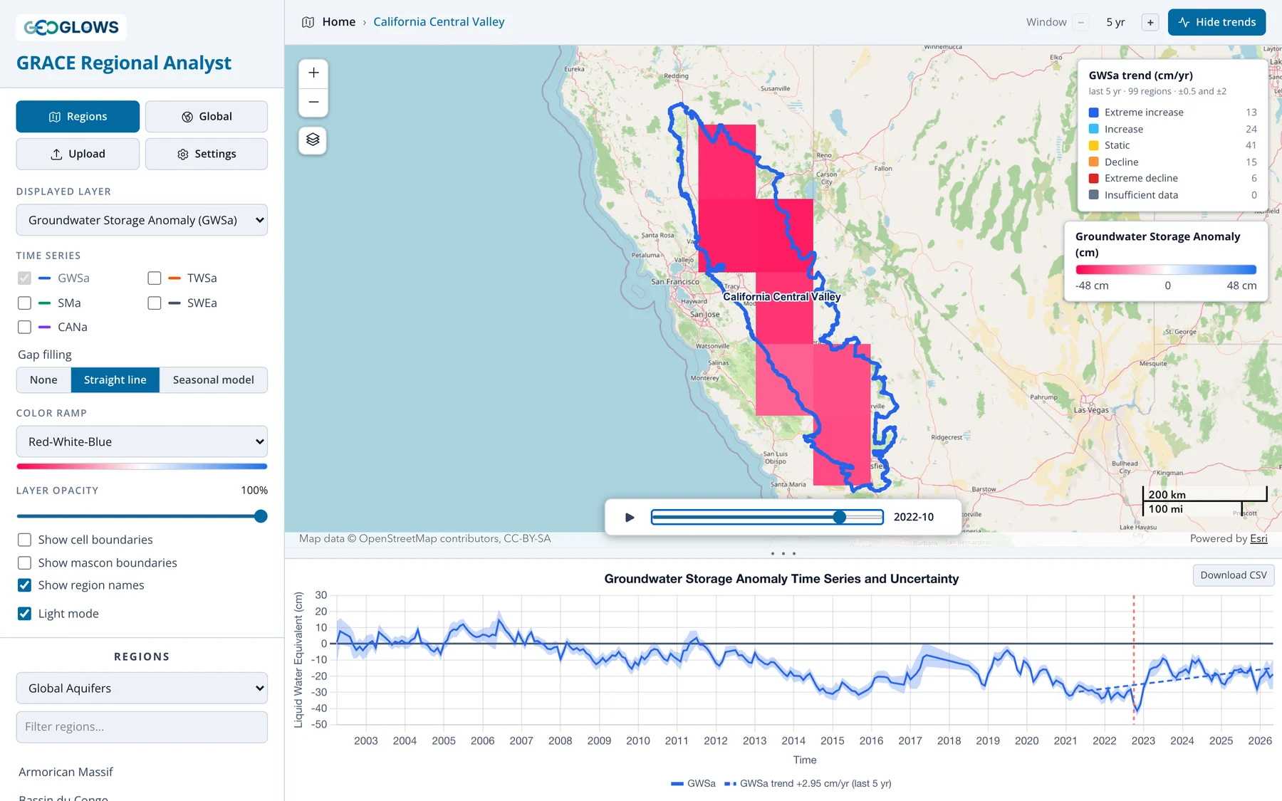1282x801 pixels.
Task: Play the time animation
Action: click(629, 517)
